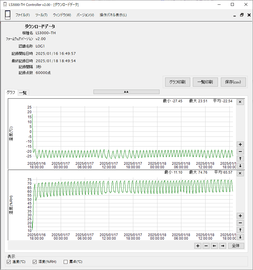Image resolution: width=253 pixels, height=270 pixels.
Task: Maximize the LS3000-TH Controller window
Action: pyautogui.click(x=232, y=4)
